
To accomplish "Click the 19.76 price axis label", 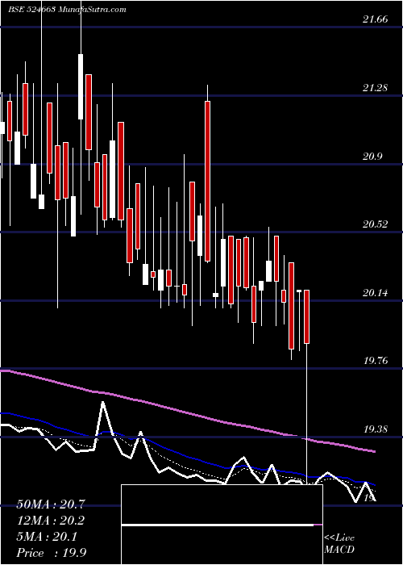I will point(376,360).
